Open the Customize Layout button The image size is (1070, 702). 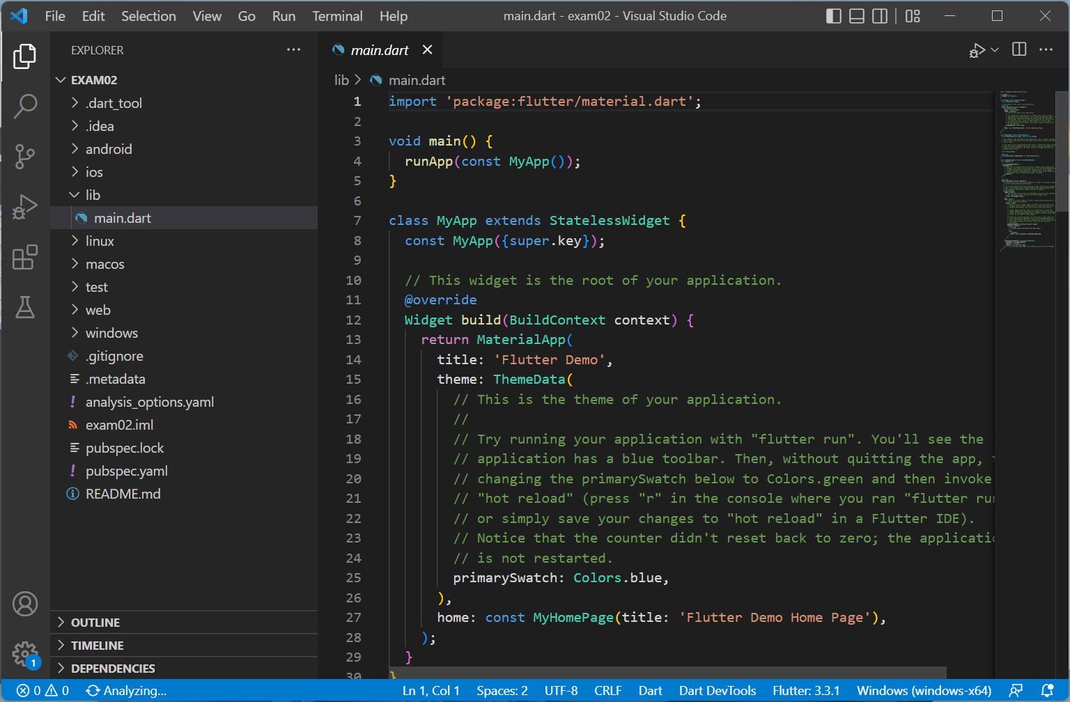pyautogui.click(x=913, y=16)
